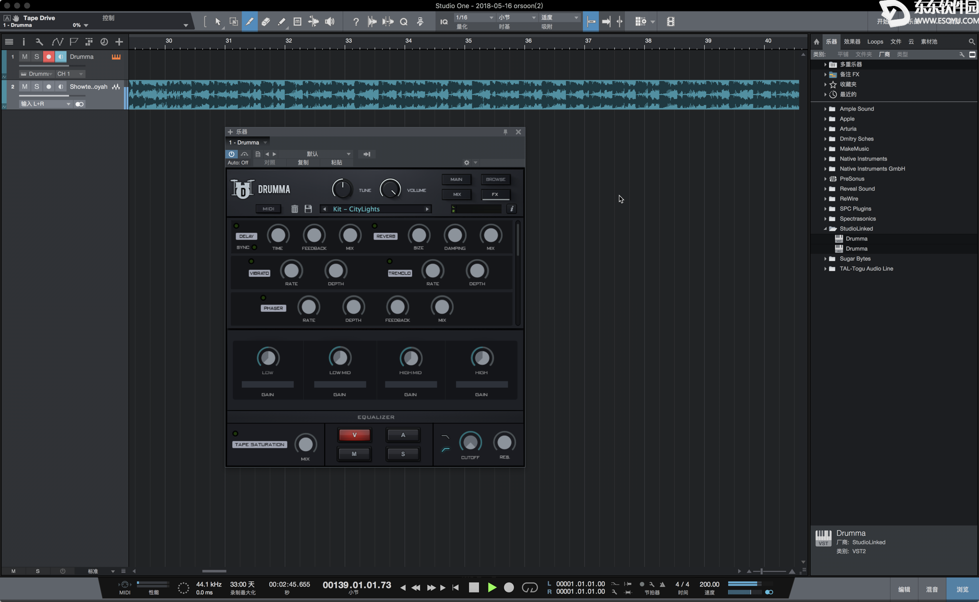979x602 pixels.
Task: Switch to the 文件 browser tab
Action: (x=896, y=41)
